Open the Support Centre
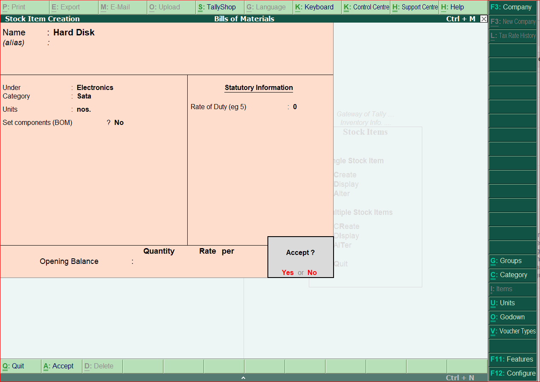 click(415, 7)
